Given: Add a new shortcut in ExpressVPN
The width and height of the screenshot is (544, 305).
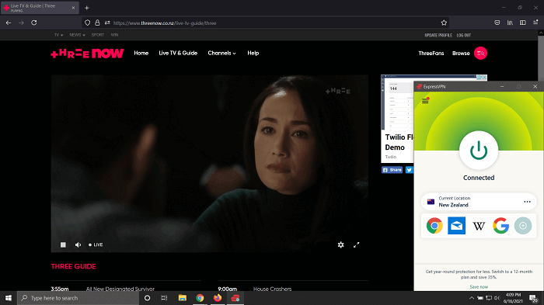Looking at the screenshot, I should tap(523, 226).
